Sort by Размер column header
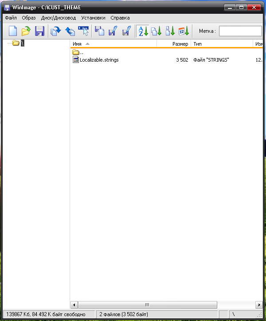 (174, 44)
